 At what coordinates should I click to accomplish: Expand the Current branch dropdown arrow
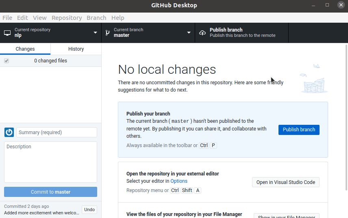189,33
